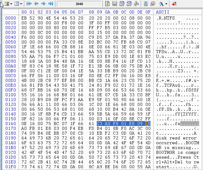The image size is (203, 170).
Task: Click the orange-highlighted 00 byte in row 0160
Action: (148, 124)
